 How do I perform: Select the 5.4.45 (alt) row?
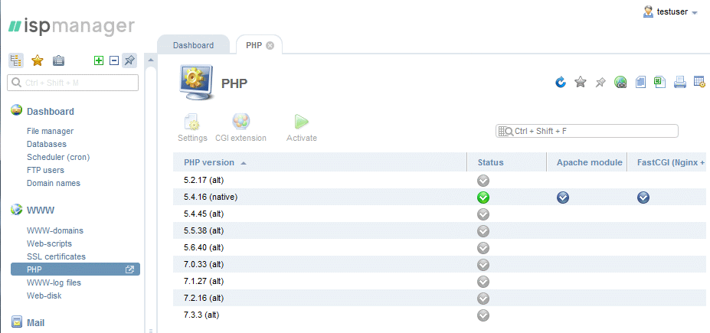point(439,214)
